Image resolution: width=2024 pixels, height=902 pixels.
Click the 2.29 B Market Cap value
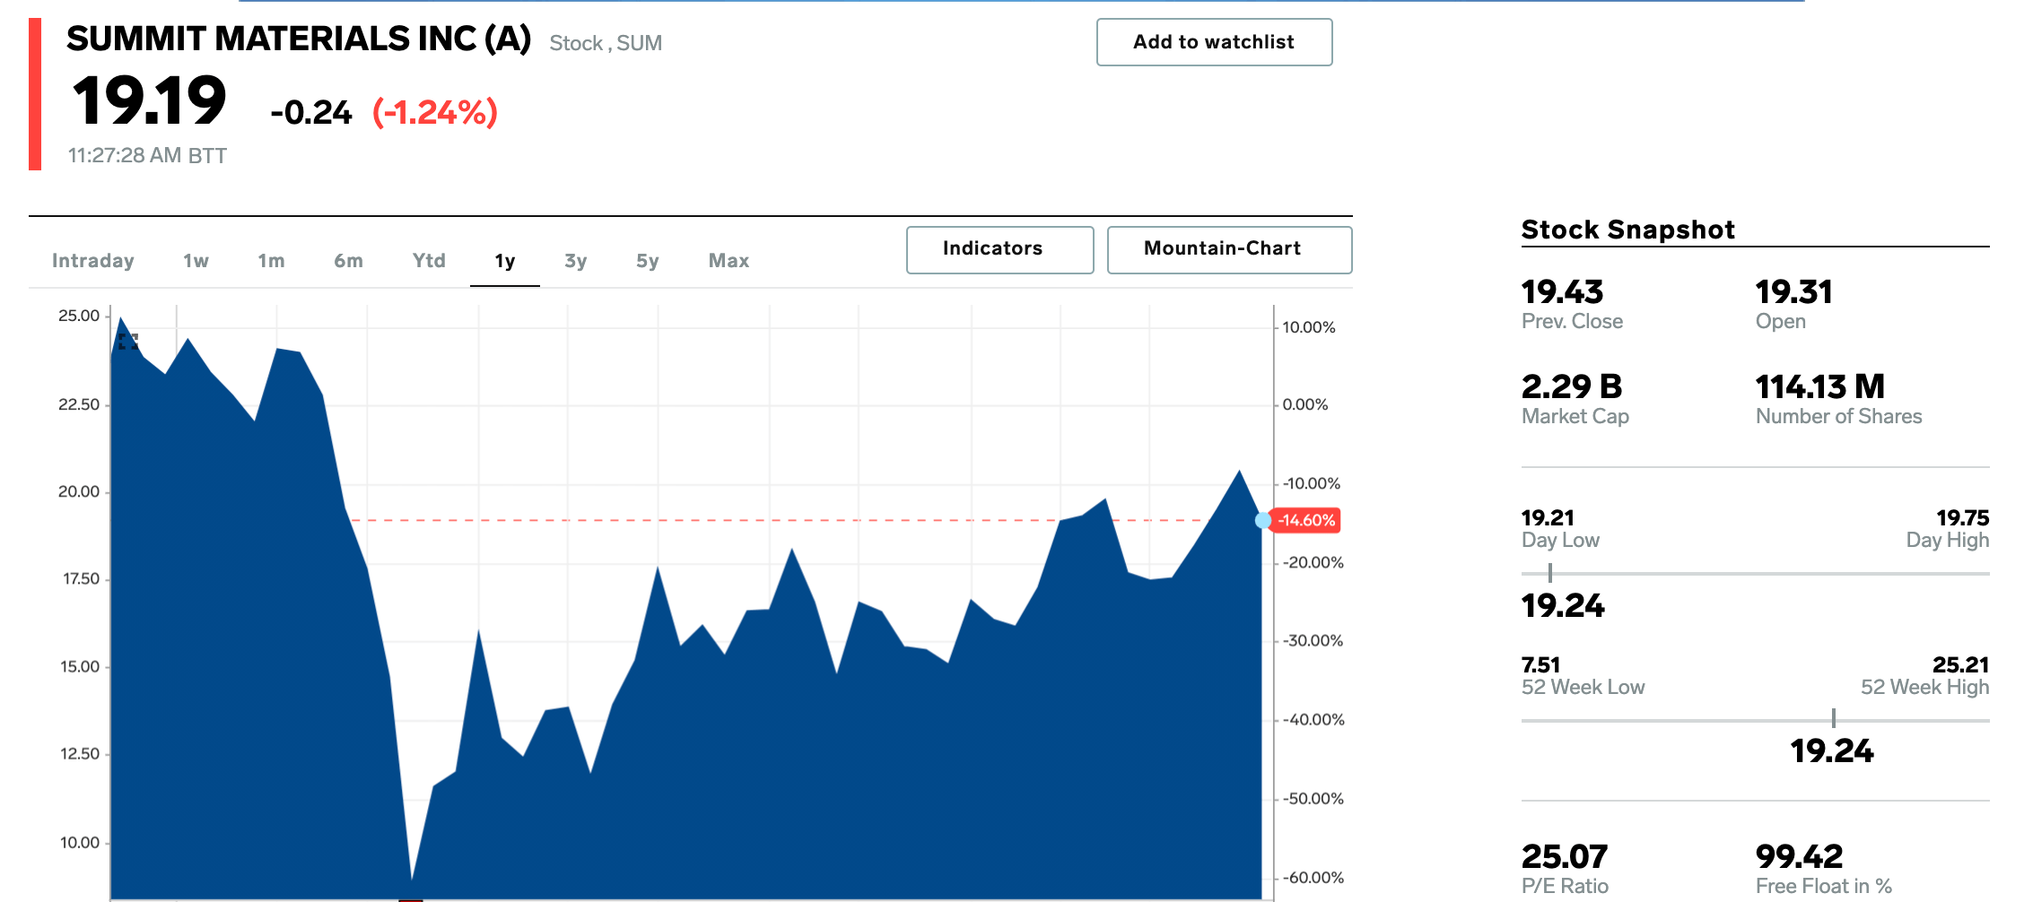coord(1572,387)
